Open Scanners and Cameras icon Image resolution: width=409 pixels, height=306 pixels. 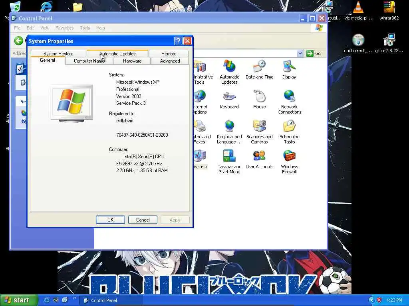(259, 132)
